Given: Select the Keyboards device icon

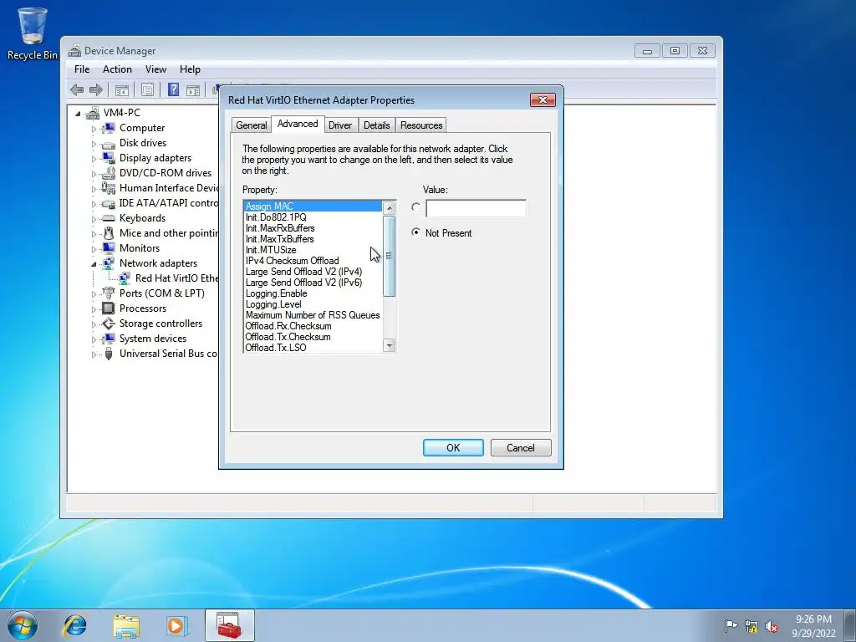Looking at the screenshot, I should pos(109,218).
